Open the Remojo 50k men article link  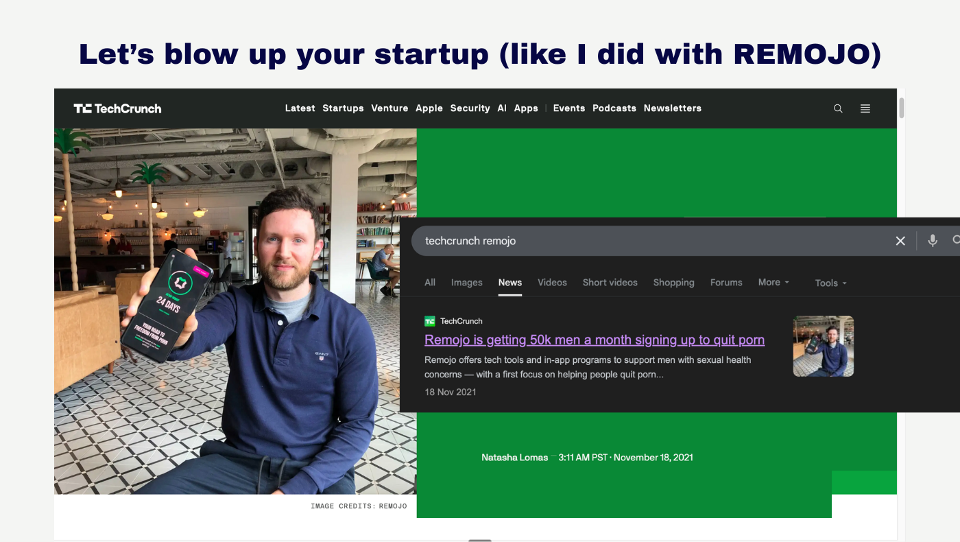[x=594, y=340]
